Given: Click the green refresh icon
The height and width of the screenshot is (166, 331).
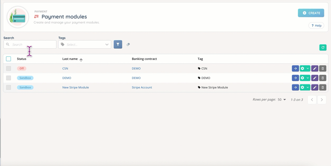Looking at the screenshot, I should [323, 47].
